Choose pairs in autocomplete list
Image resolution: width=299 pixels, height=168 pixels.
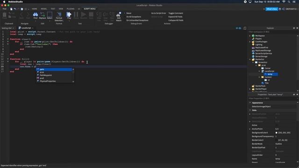[x=54, y=70]
